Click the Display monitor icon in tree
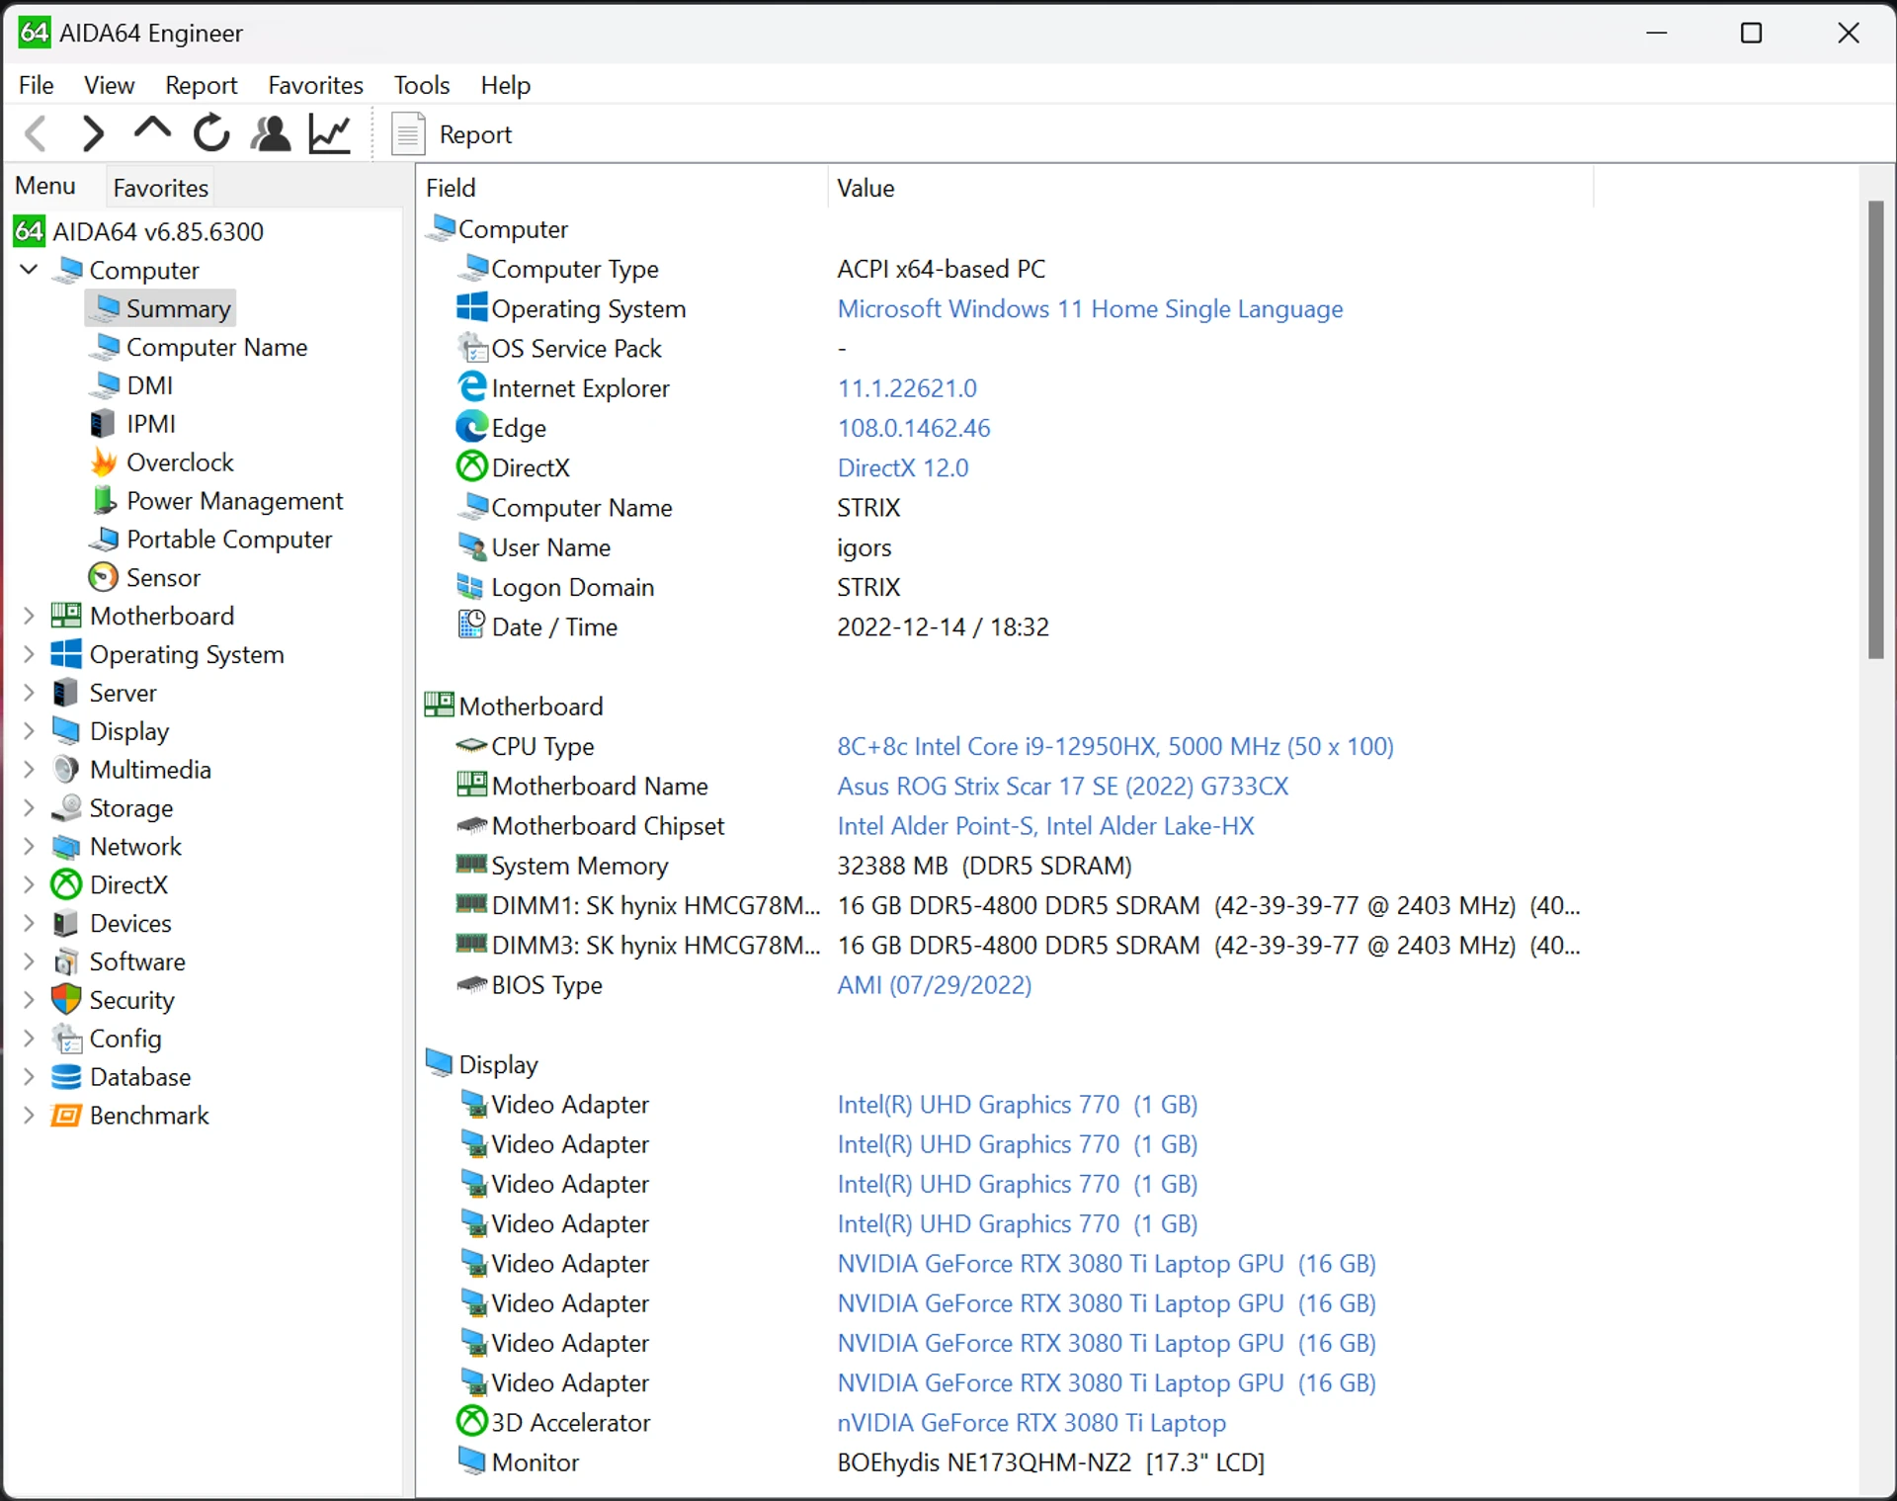Viewport: 1897px width, 1501px height. coord(66,731)
